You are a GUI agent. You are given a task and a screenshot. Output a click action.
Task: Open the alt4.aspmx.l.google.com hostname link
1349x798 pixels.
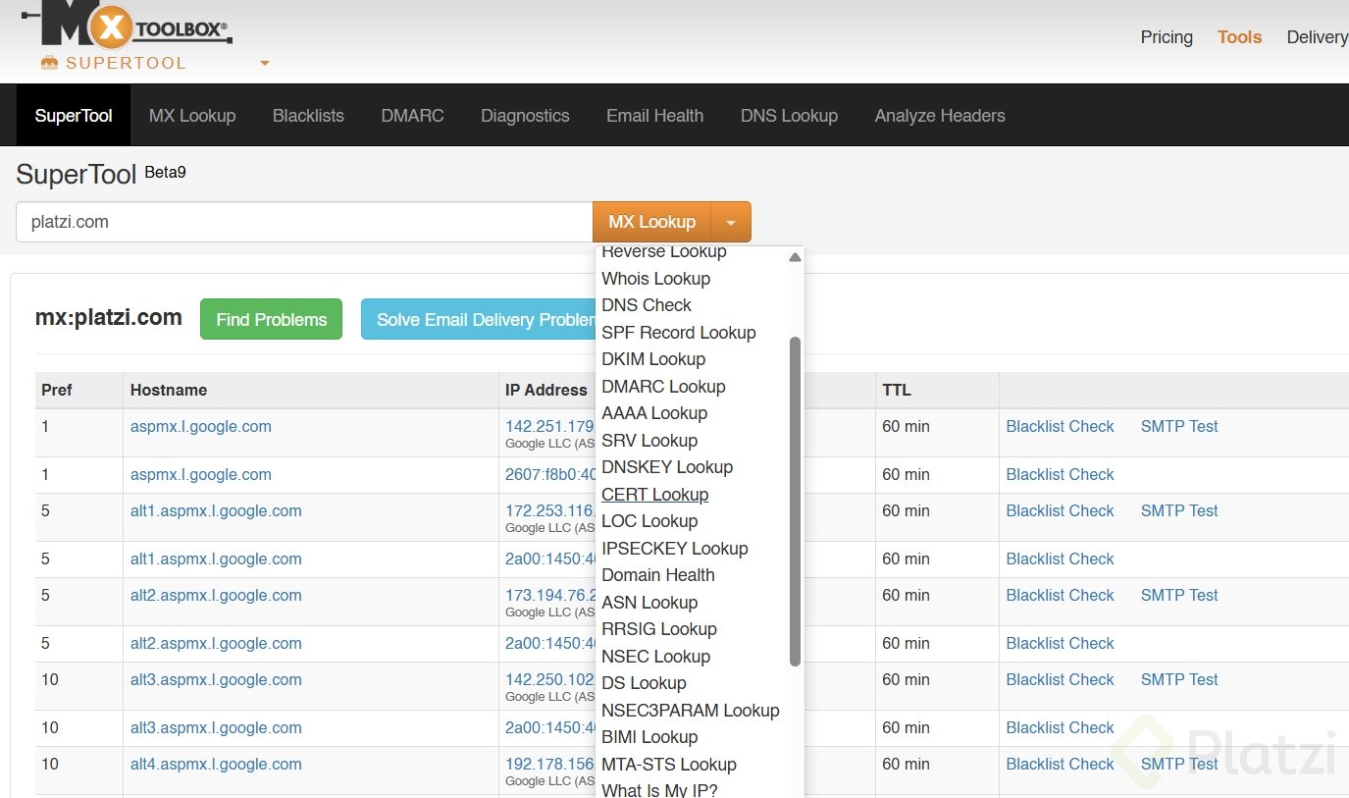pyautogui.click(x=216, y=765)
